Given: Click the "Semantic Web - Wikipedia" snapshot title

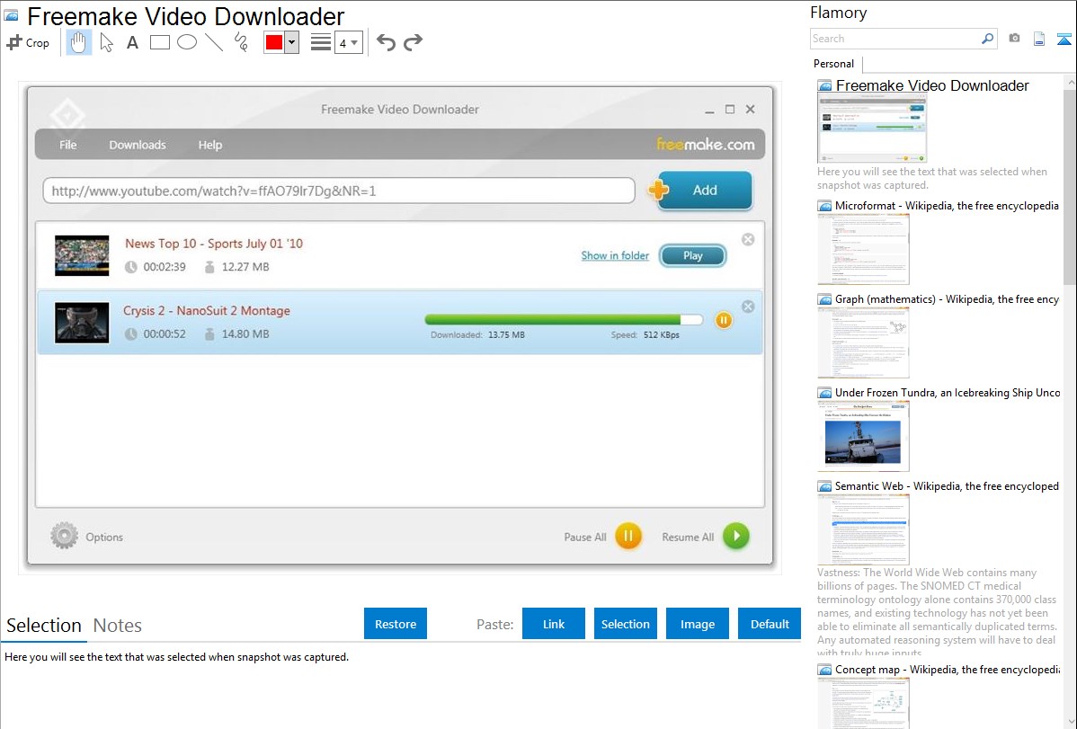Looking at the screenshot, I should 948,485.
